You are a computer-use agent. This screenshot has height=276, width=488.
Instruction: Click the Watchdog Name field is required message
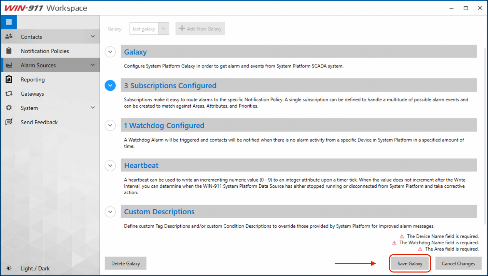439,243
